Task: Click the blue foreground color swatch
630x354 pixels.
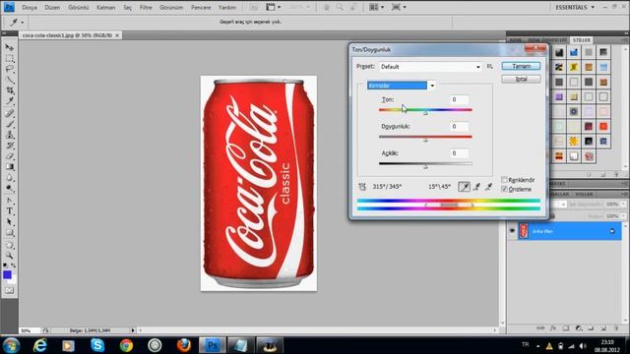Action: [x=7, y=274]
